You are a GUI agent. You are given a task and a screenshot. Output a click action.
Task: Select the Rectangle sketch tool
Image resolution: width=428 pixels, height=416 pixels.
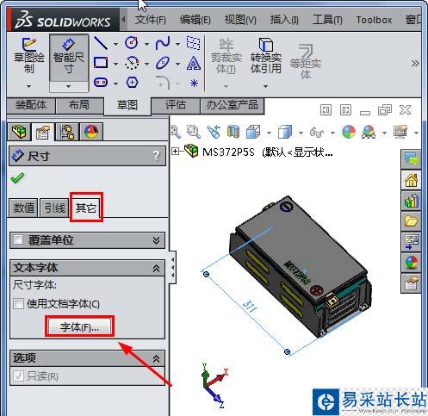101,62
